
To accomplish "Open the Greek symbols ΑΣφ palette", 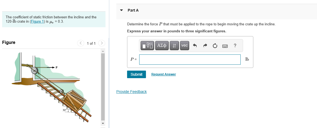I will (162, 46).
